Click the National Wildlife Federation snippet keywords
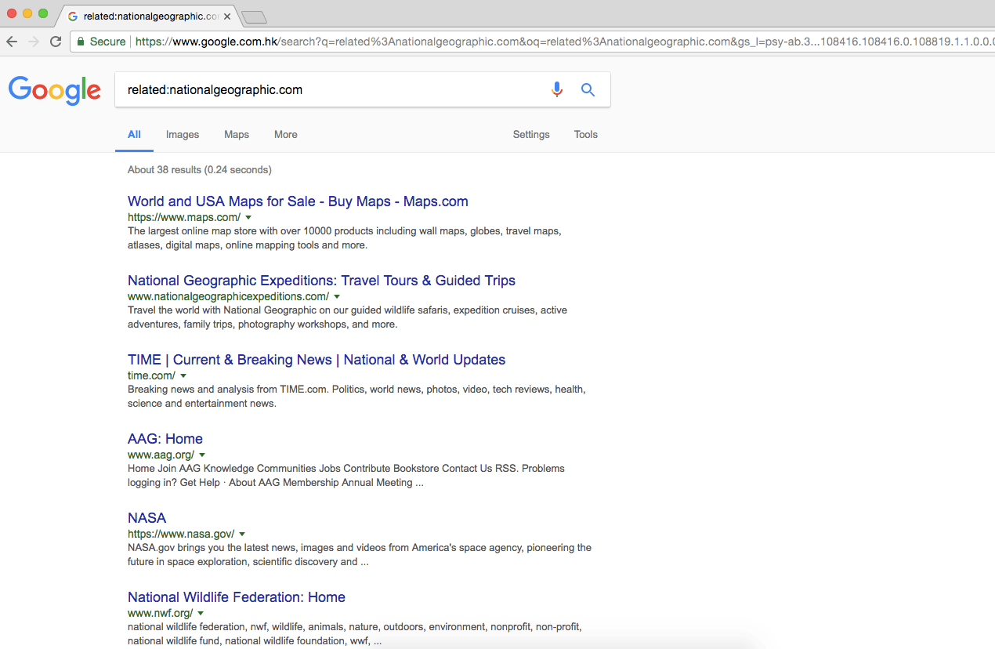 (355, 634)
